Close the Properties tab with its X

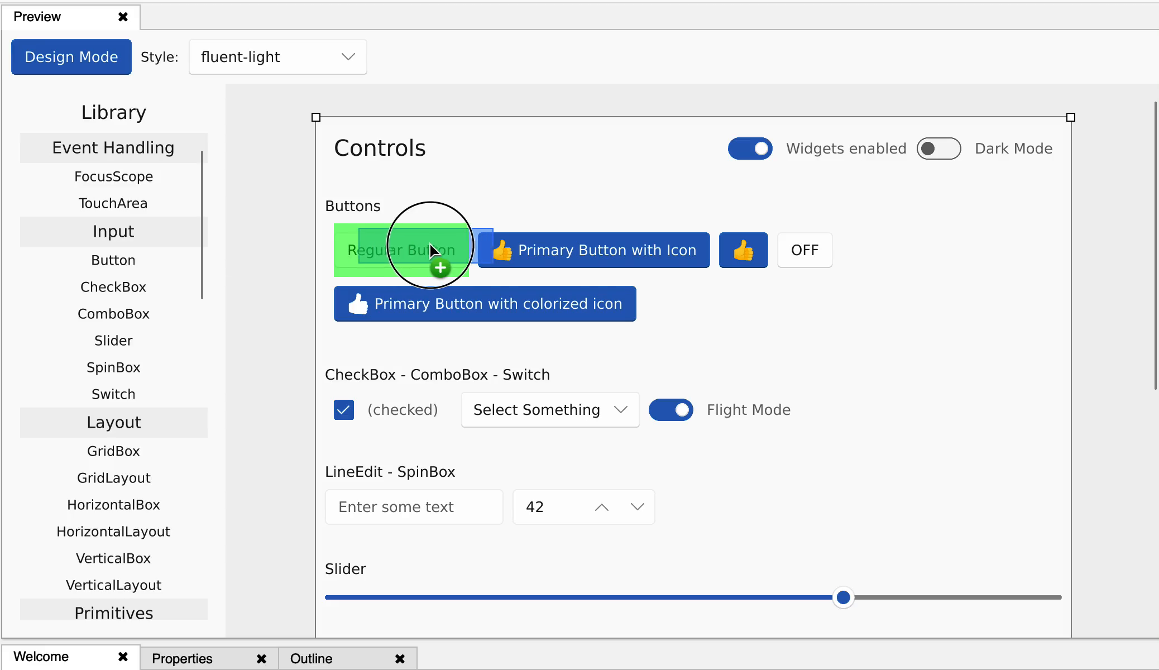pyautogui.click(x=261, y=659)
